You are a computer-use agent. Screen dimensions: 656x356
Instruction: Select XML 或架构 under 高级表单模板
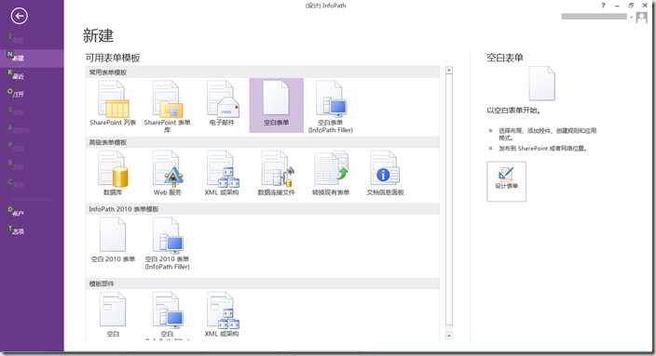[222, 173]
